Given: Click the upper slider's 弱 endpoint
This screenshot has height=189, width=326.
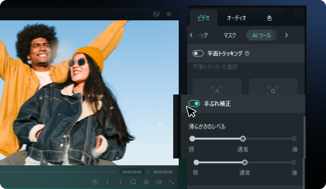Looking at the screenshot, I should [x=192, y=139].
